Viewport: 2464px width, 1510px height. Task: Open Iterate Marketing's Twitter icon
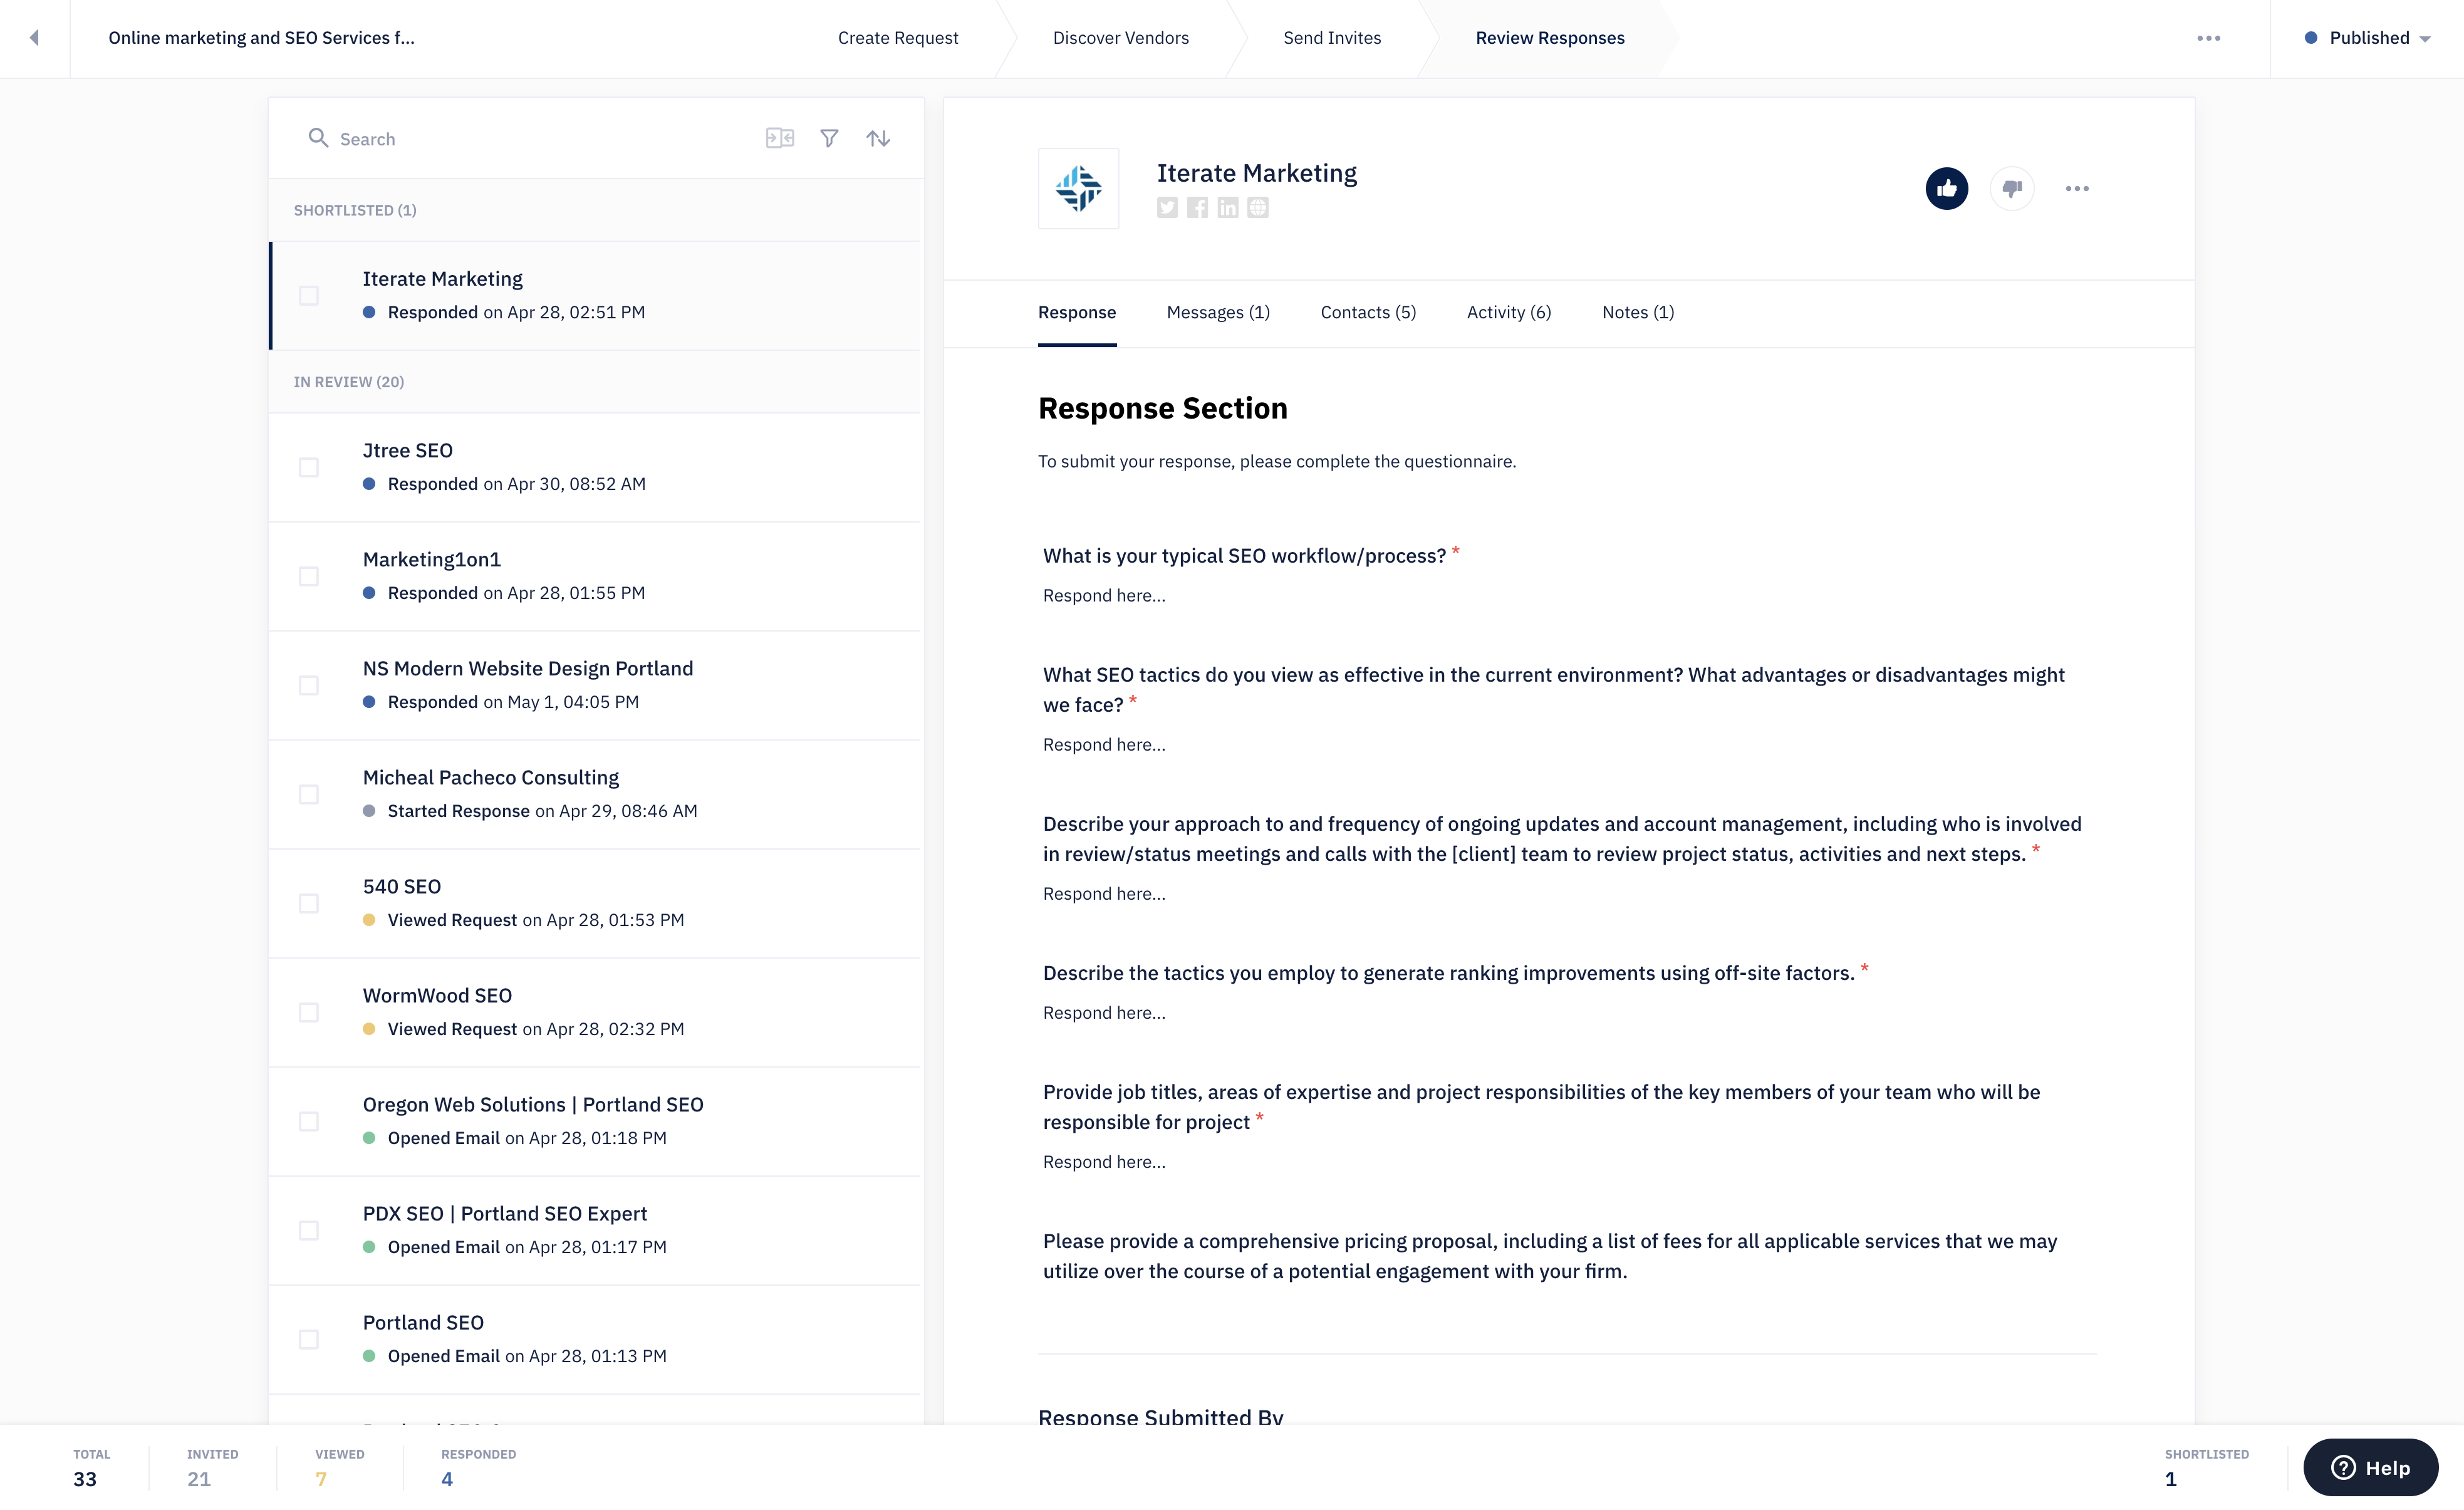pyautogui.click(x=1167, y=207)
